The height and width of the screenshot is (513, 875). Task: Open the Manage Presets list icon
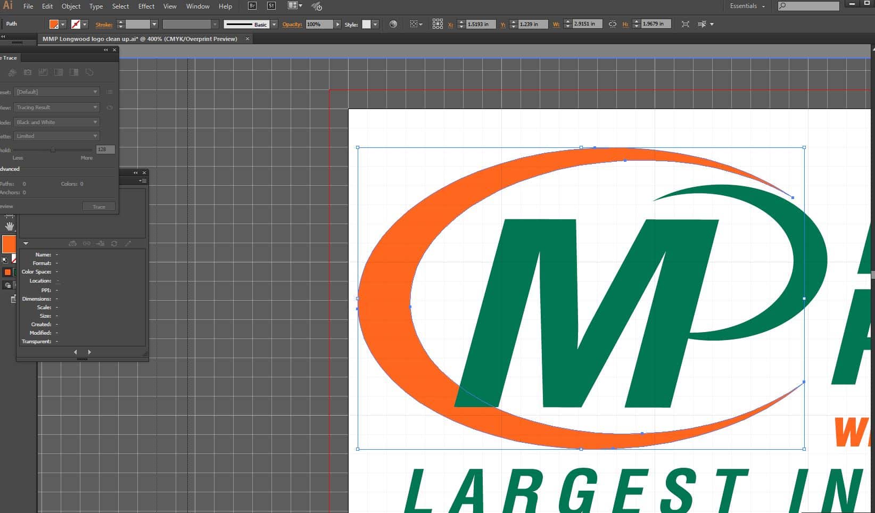point(109,92)
